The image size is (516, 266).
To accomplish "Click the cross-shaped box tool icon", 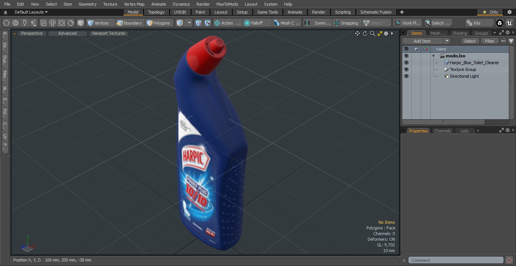I will coord(52,23).
